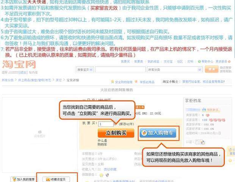Screen dimensions: 235x182
Task: Click the flag icon beside 举报此商品
Action: click(x=136, y=82)
